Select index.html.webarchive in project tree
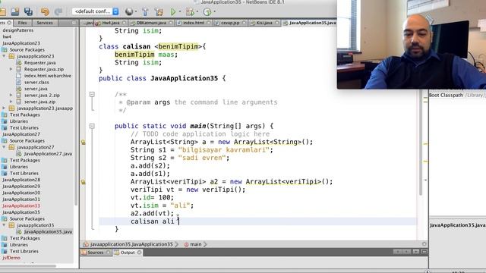Screen dimensions: 486x273 (48, 76)
